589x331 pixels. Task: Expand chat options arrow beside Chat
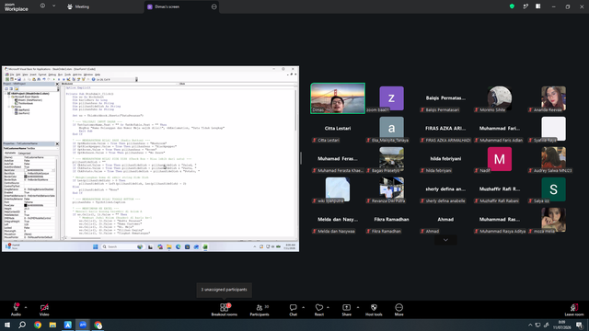coord(303,307)
